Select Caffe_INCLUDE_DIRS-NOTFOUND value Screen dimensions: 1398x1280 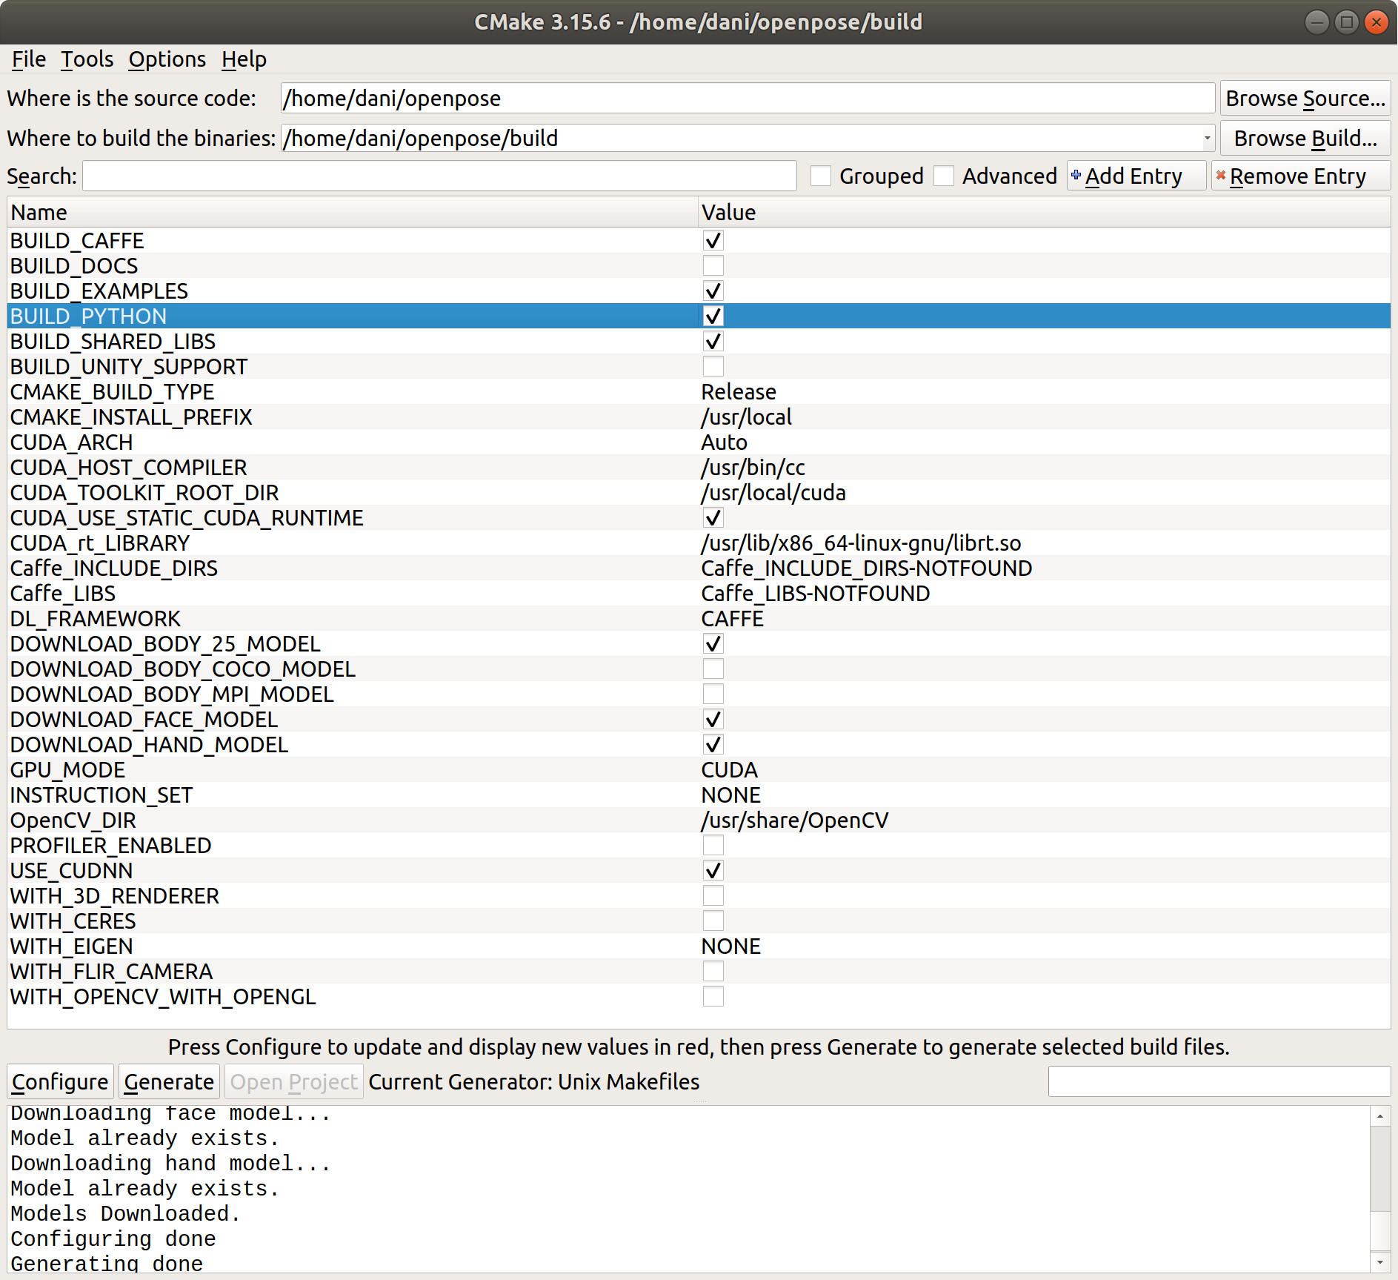click(866, 568)
